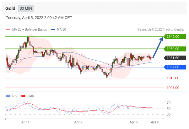Click the RSI 70 level label

(169, 103)
